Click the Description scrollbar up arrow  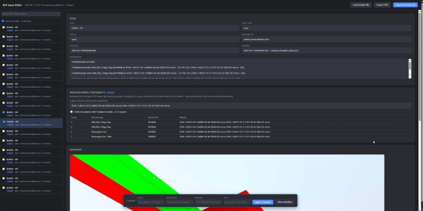point(410,60)
